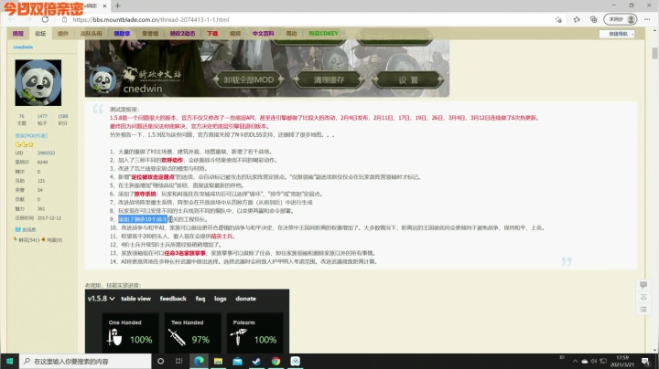Image resolution: width=659 pixels, height=369 pixels.
Task: Open the 插件 nav item
Action: pos(63,34)
